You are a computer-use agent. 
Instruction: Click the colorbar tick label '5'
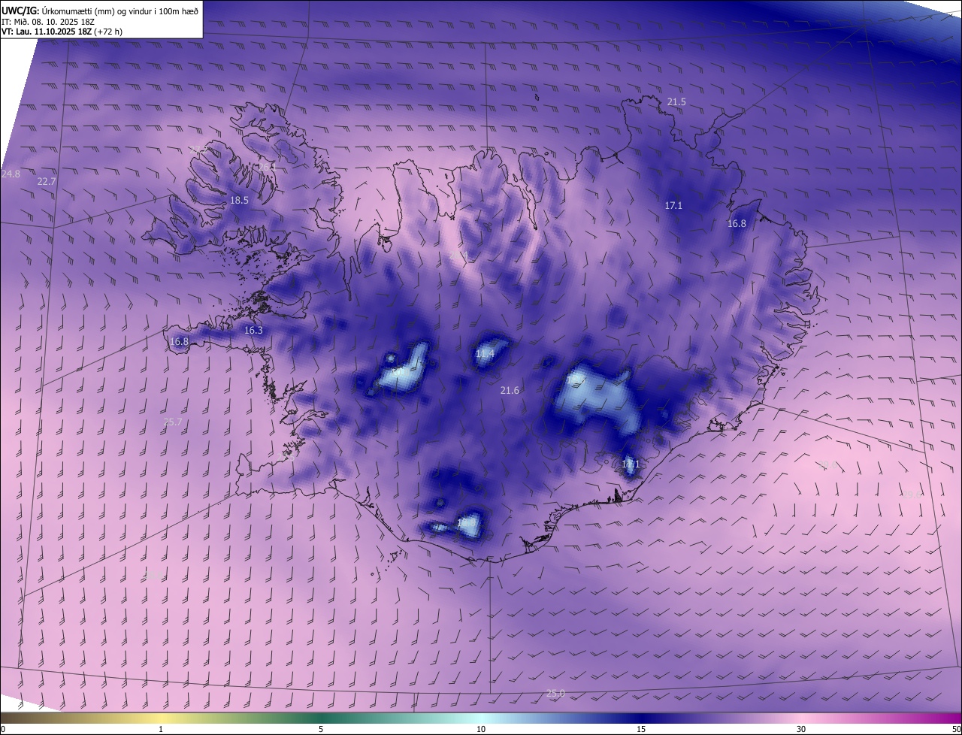[321, 729]
